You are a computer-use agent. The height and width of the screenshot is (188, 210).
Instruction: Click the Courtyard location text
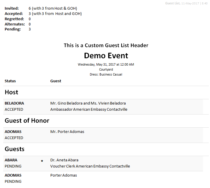click(x=106, y=70)
